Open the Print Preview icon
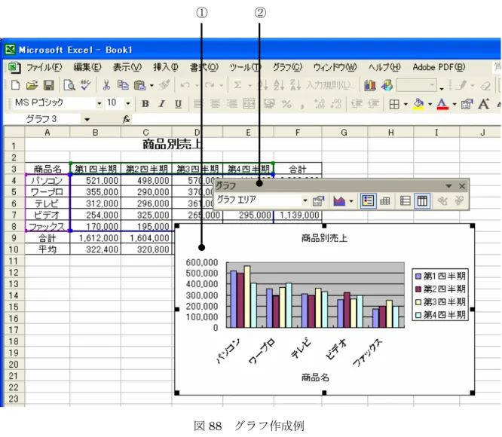This screenshot has width=502, height=437. [x=69, y=85]
